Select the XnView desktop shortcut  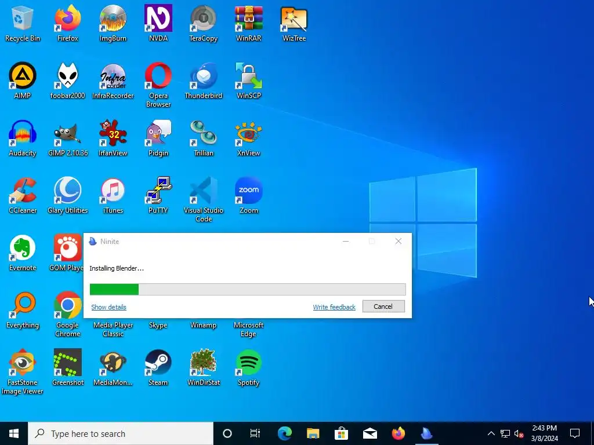tap(248, 138)
